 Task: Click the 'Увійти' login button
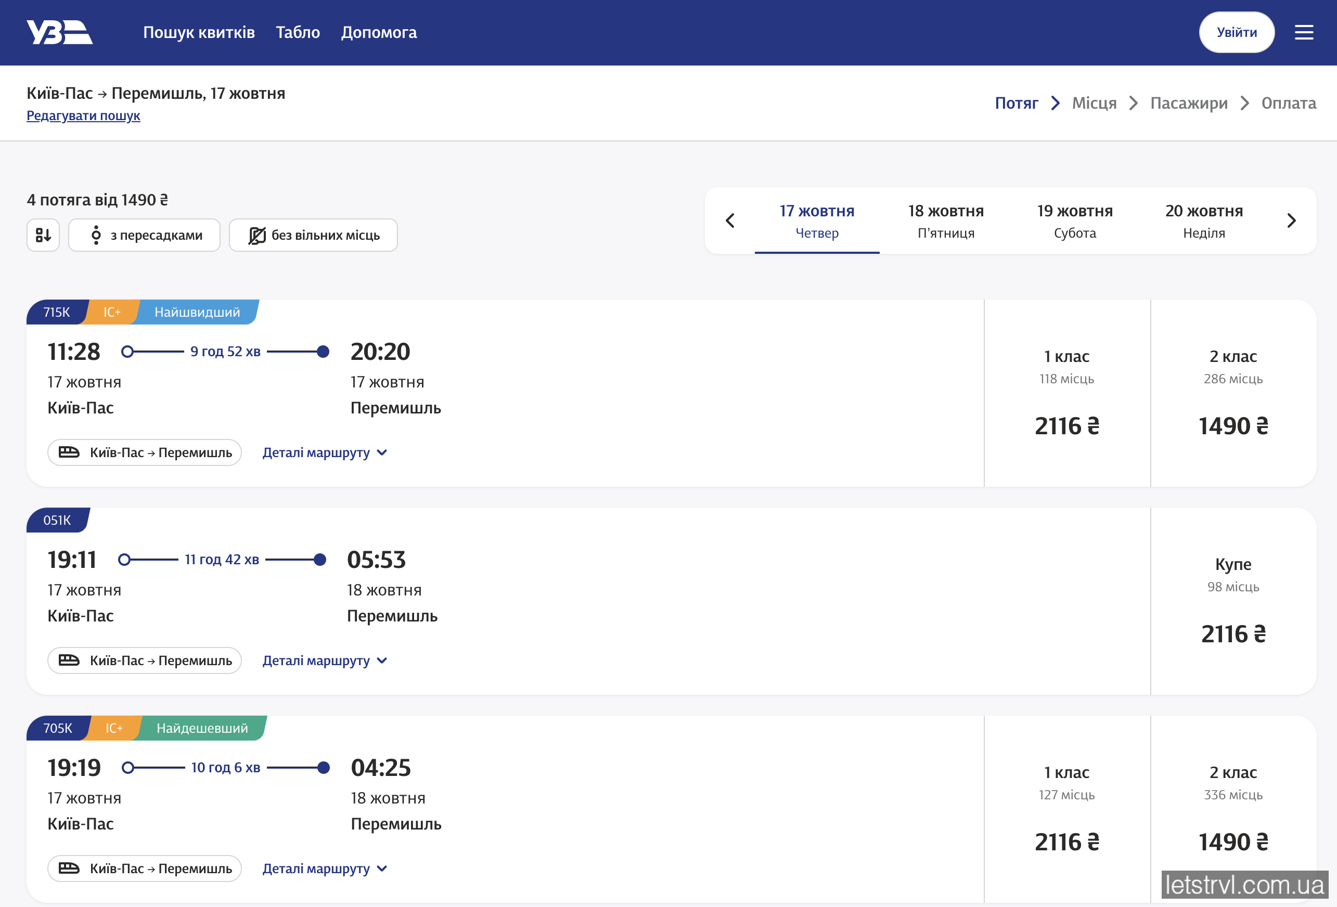click(1236, 32)
